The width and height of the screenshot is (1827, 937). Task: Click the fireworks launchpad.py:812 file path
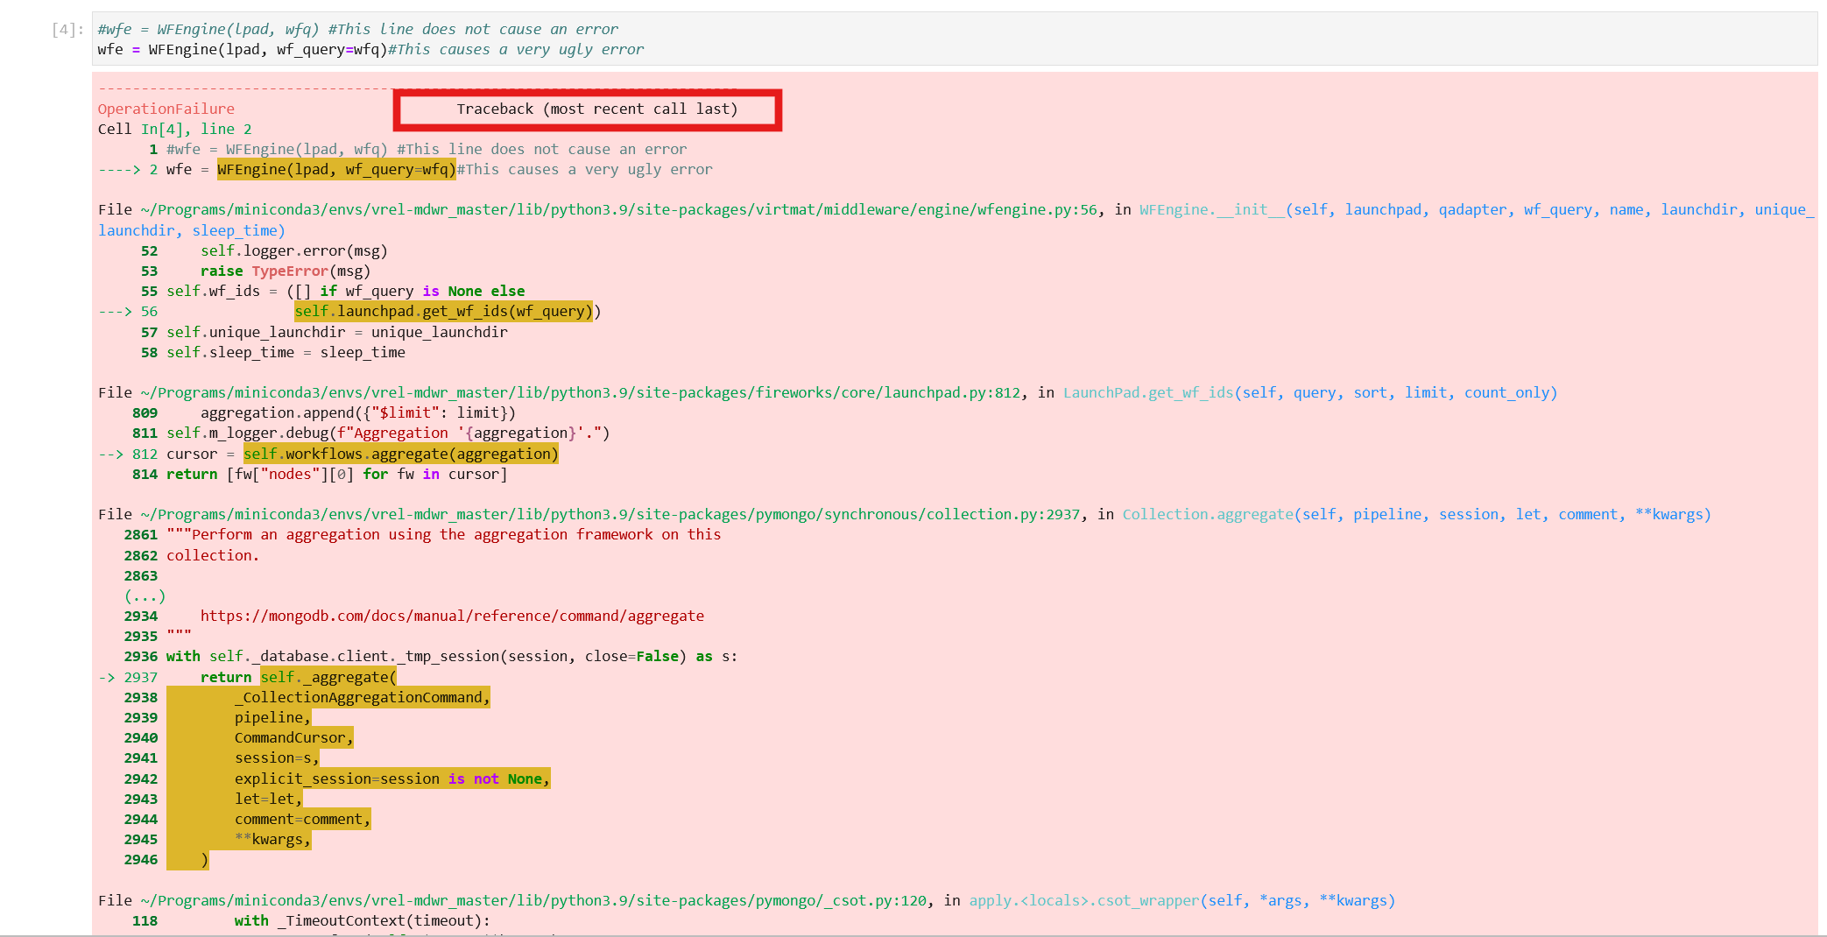[580, 392]
